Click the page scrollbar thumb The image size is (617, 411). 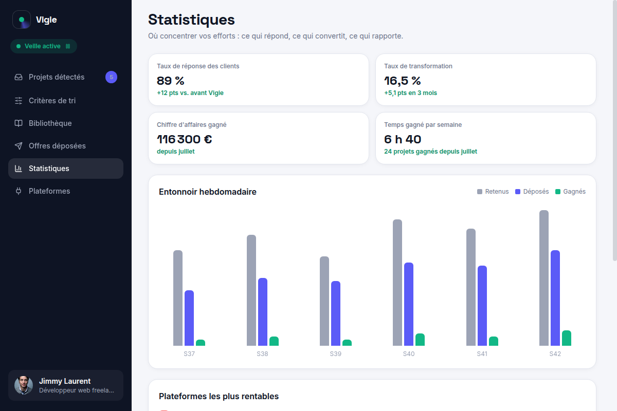pyautogui.click(x=615, y=131)
